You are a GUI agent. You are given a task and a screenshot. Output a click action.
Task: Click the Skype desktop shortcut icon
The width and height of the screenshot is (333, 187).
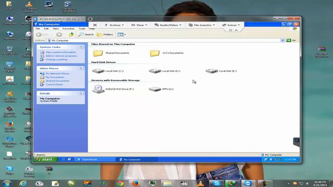(x=9, y=170)
